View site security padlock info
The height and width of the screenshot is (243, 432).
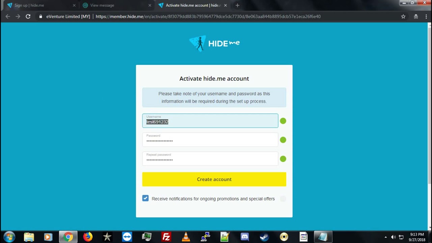pos(40,16)
